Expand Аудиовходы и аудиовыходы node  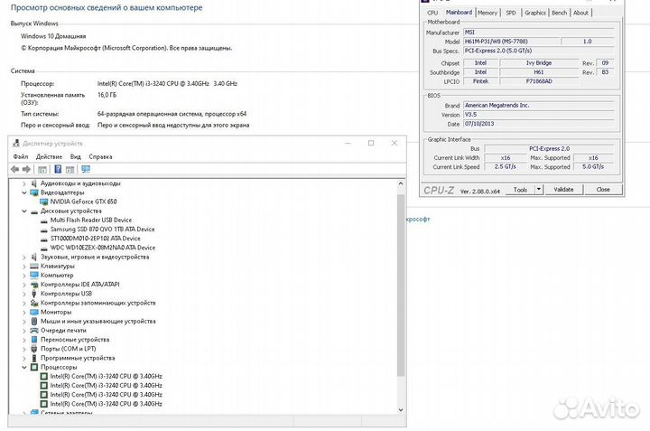point(24,183)
